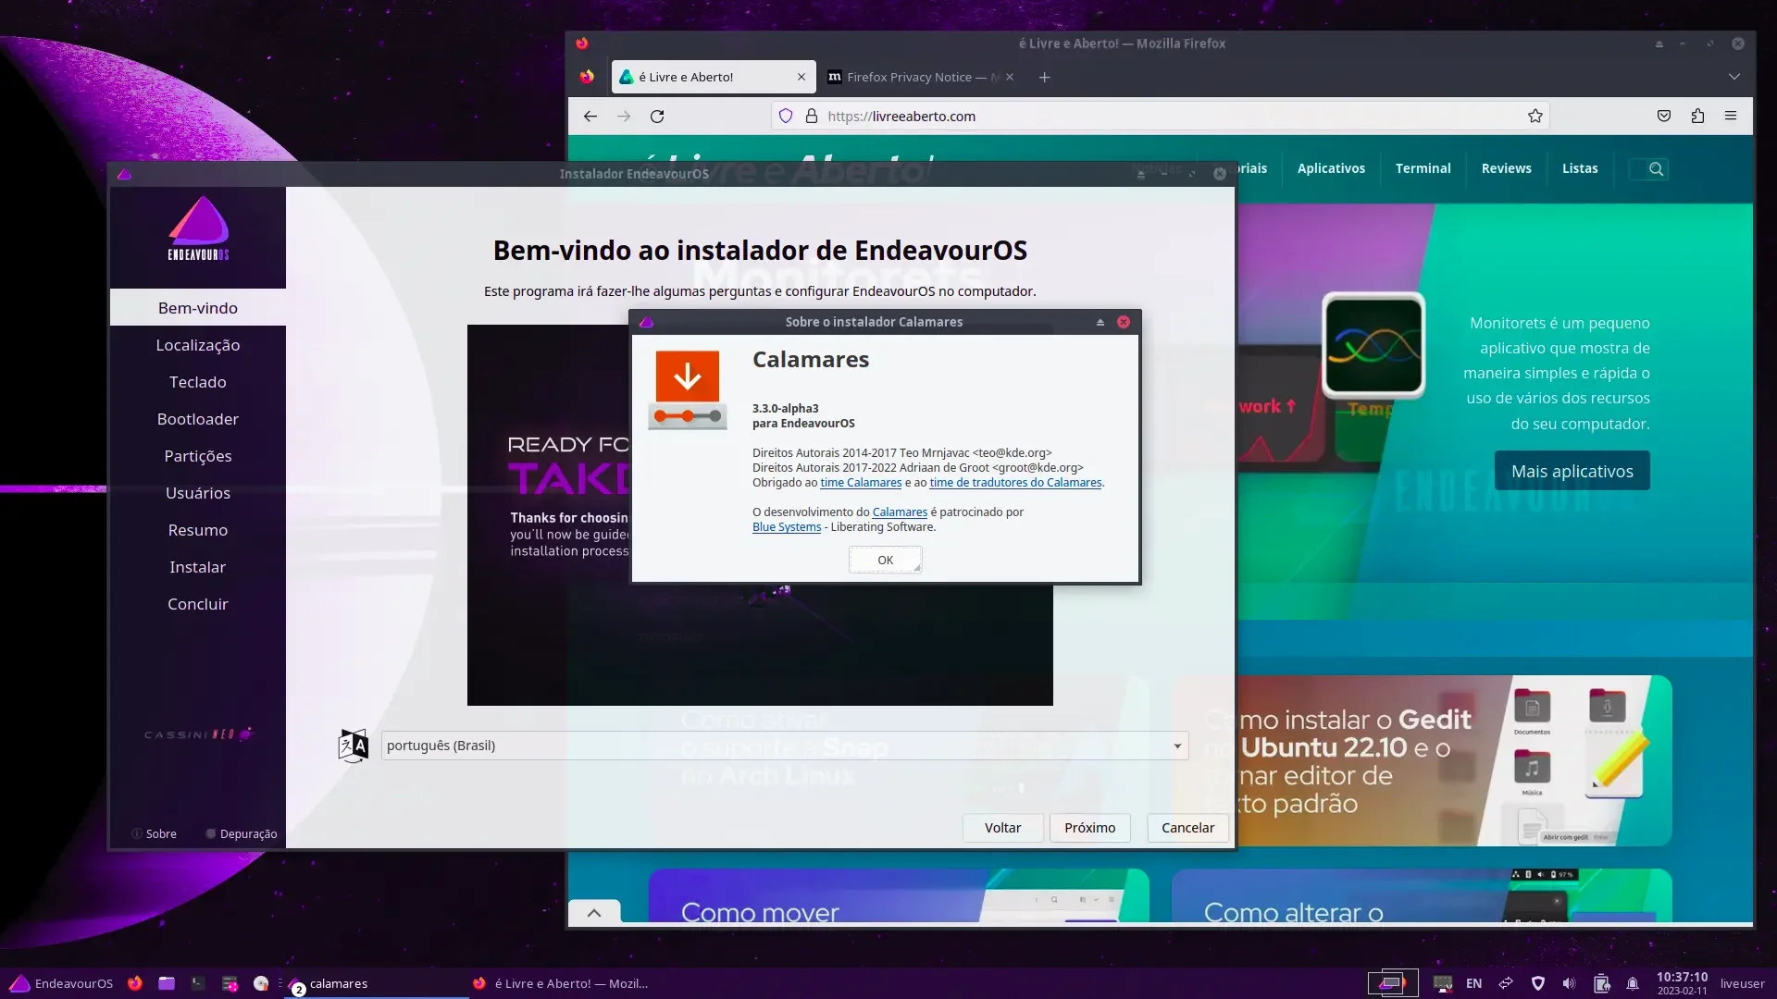Click OK in the Calamares about dialog
The height and width of the screenshot is (999, 1777).
coord(886,560)
